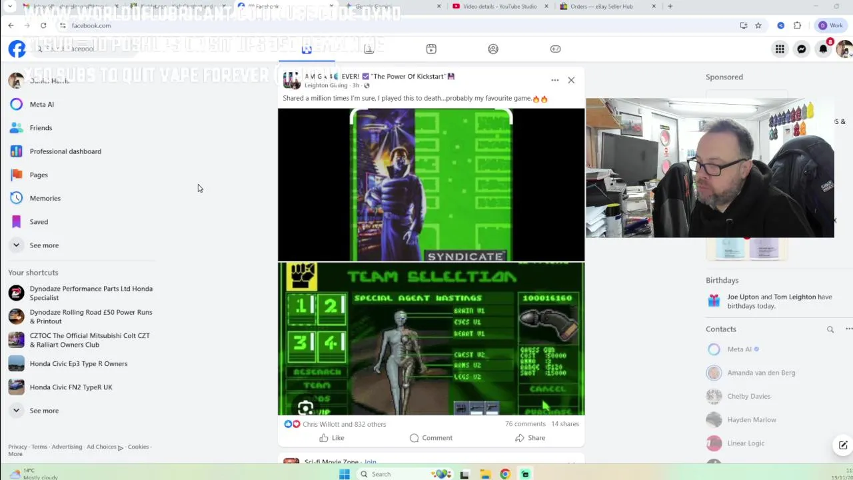Share the Syndicate game post
Viewport: 853px width, 480px height.
pyautogui.click(x=530, y=438)
